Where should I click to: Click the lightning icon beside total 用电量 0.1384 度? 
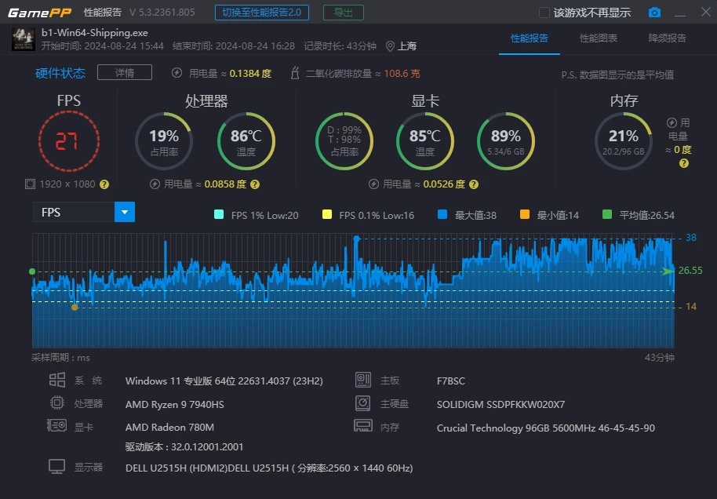(x=177, y=73)
